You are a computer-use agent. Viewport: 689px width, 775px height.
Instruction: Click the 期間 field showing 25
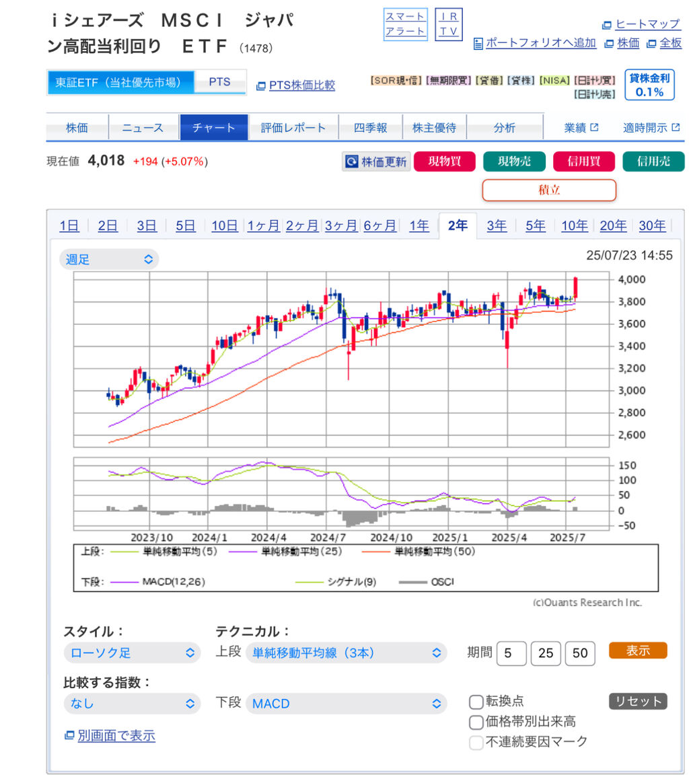coord(546,653)
